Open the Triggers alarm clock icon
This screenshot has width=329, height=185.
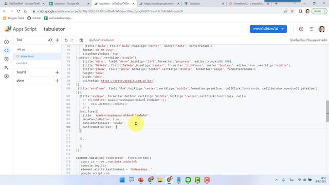[7, 59]
